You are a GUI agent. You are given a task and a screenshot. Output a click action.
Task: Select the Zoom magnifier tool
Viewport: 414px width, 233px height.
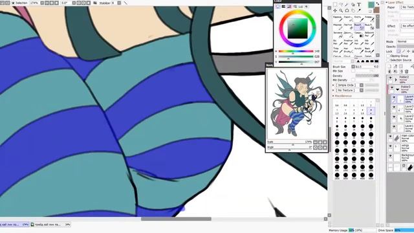pos(341,10)
